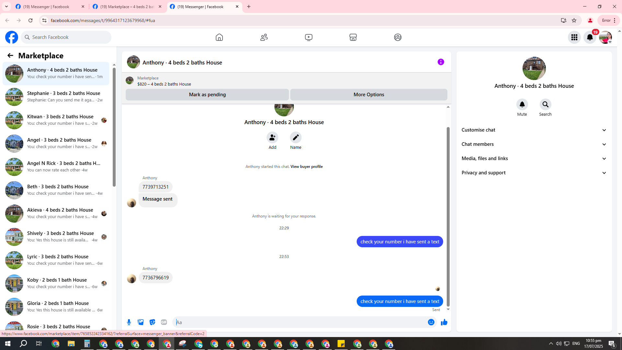Open Angel N Rick conversation
The width and height of the screenshot is (622, 350).
(56, 167)
